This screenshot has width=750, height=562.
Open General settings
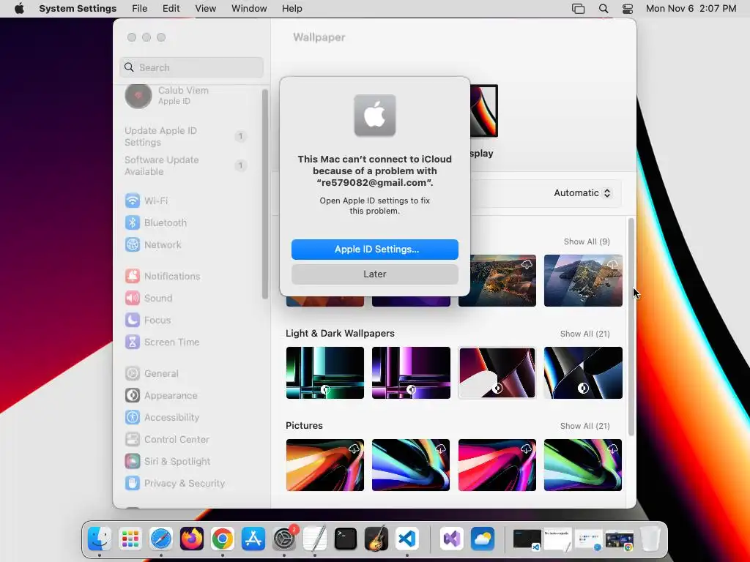point(152,374)
